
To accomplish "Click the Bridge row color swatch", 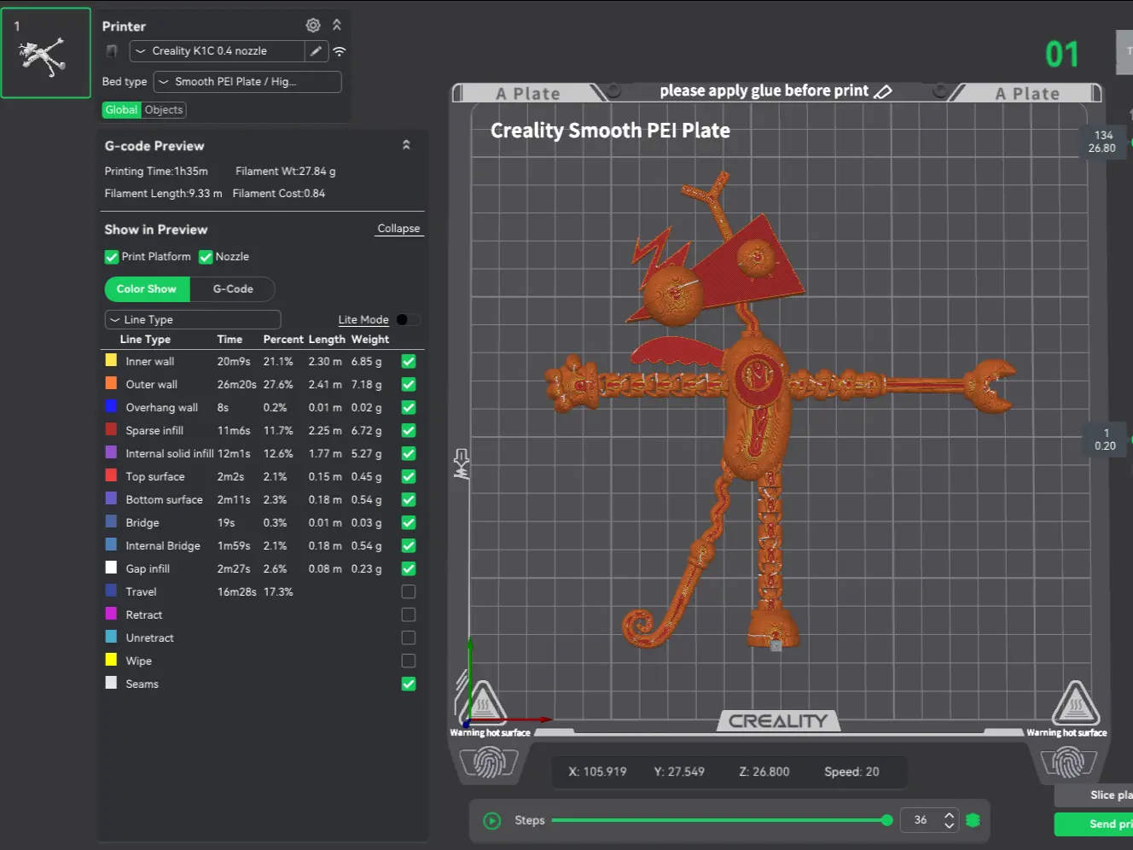I will [111, 522].
